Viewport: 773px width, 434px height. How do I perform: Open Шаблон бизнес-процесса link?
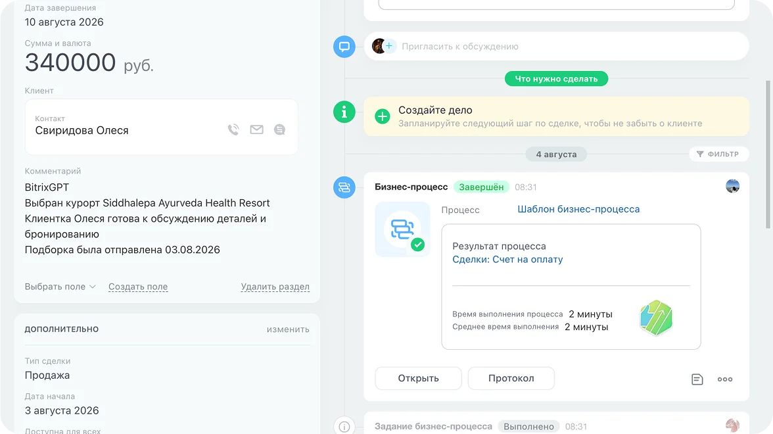click(578, 209)
